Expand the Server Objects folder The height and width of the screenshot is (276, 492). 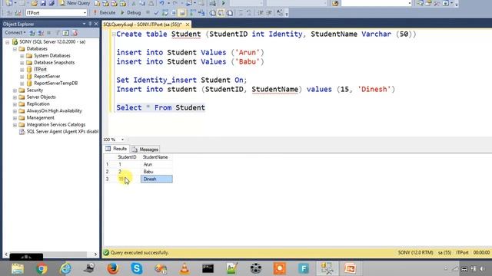[x=15, y=97]
